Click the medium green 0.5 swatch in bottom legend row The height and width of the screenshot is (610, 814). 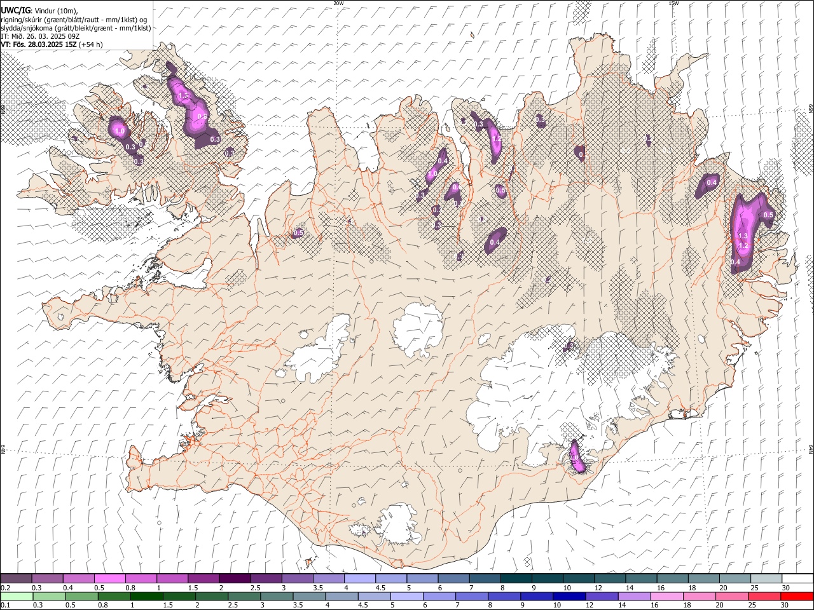(81, 596)
